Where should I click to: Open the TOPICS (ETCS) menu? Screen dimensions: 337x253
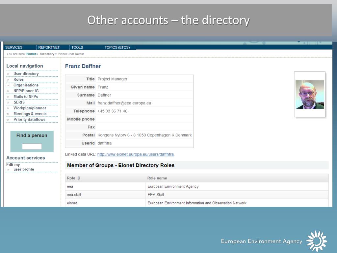[117, 47]
